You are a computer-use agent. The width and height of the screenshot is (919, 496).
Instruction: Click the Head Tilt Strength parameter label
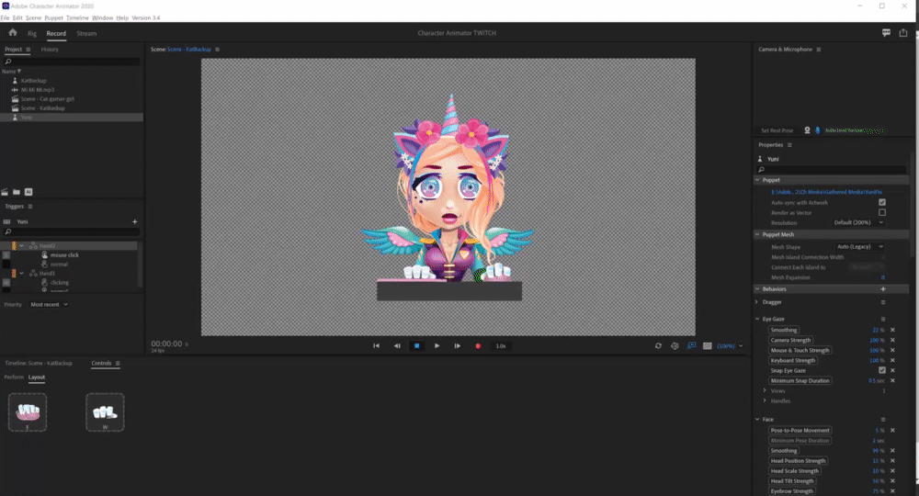792,481
